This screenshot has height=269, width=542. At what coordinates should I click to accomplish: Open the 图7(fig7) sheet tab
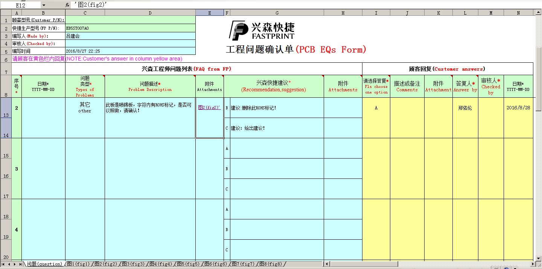(243, 264)
